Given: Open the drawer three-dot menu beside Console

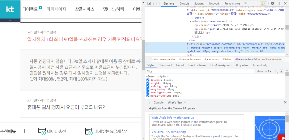Looking at the screenshot, I should point(149,102).
